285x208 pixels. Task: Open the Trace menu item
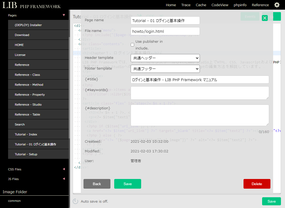click(x=186, y=5)
